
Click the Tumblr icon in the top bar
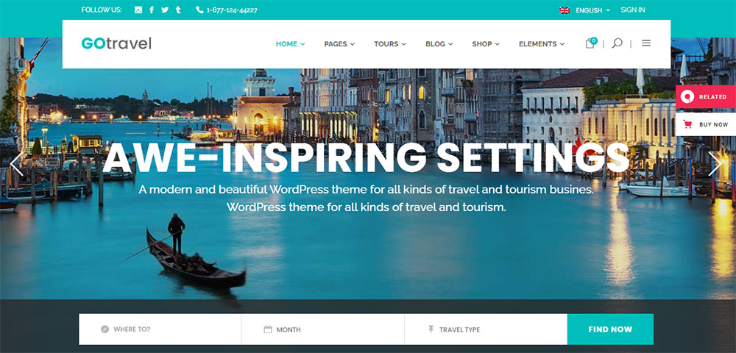(x=178, y=10)
